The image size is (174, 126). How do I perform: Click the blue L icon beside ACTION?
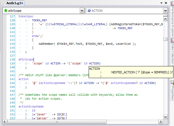[89, 11]
